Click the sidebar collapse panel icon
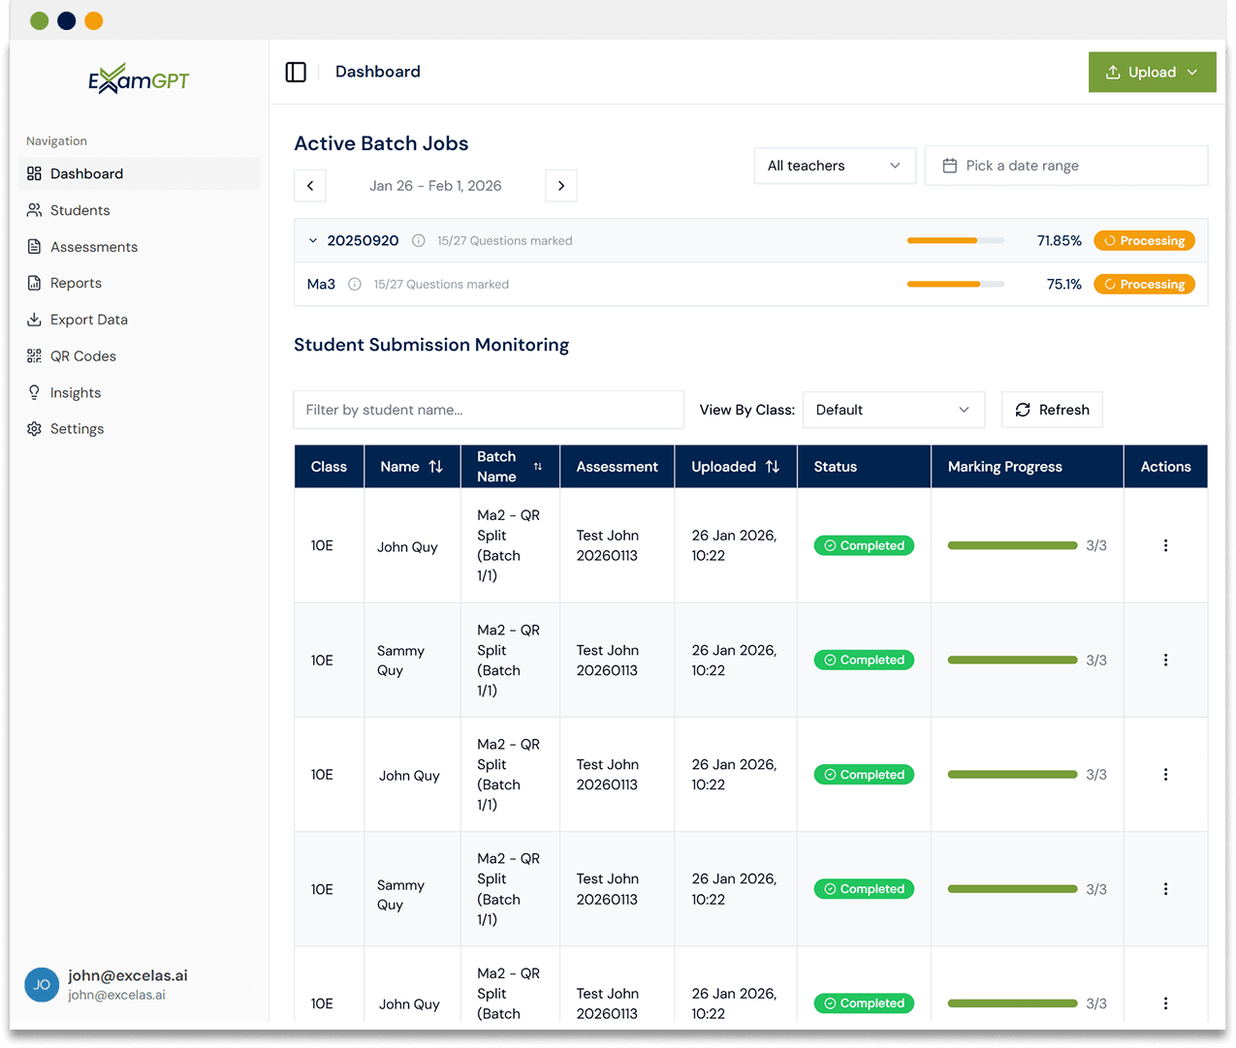This screenshot has width=1236, height=1048. click(296, 72)
